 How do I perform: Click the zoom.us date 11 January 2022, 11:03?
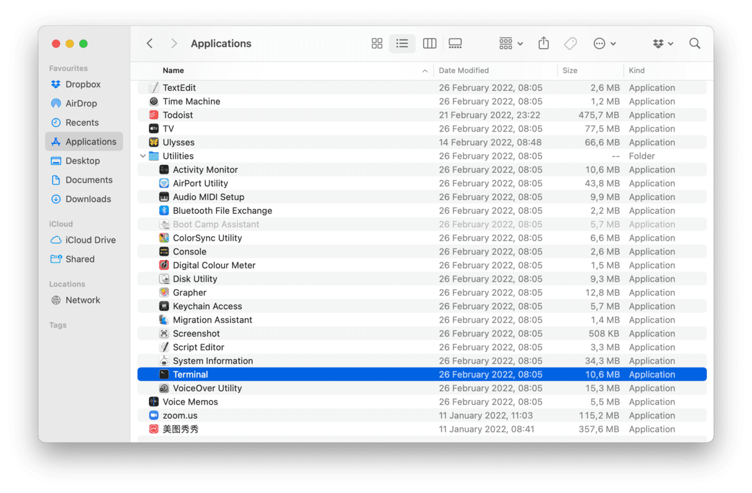tap(485, 415)
